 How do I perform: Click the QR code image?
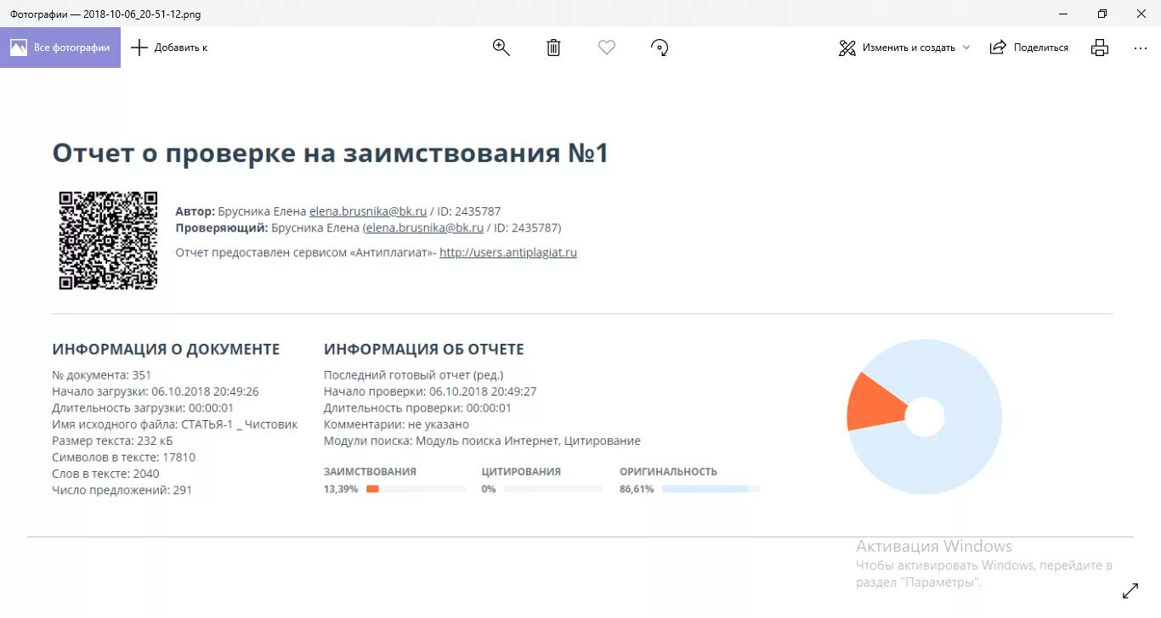[108, 240]
